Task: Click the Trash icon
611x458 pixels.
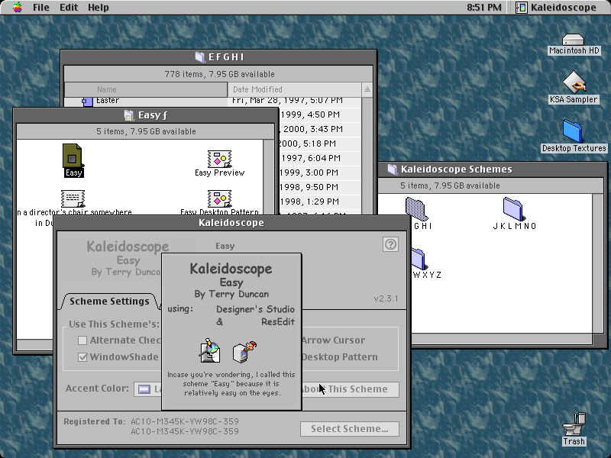Action: pos(574,424)
